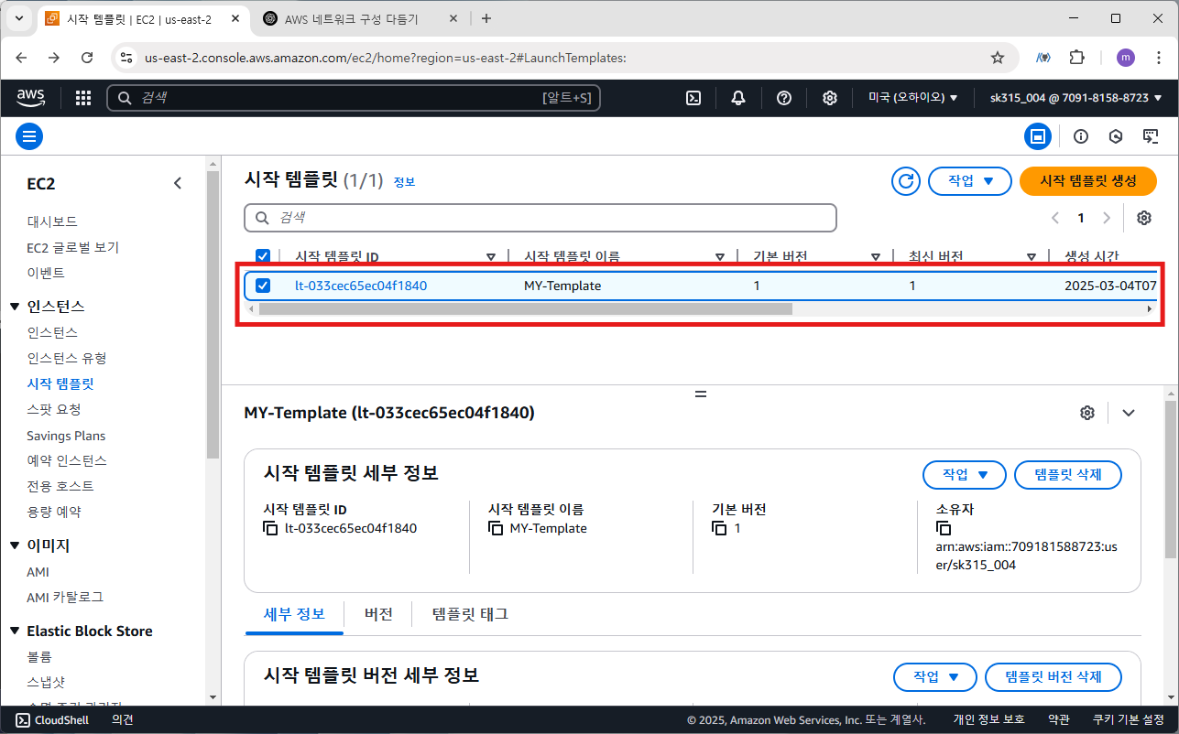Open 작업 dropdown in 버전 세부 정보 section
Viewport: 1179px width, 734px height.
[935, 677]
